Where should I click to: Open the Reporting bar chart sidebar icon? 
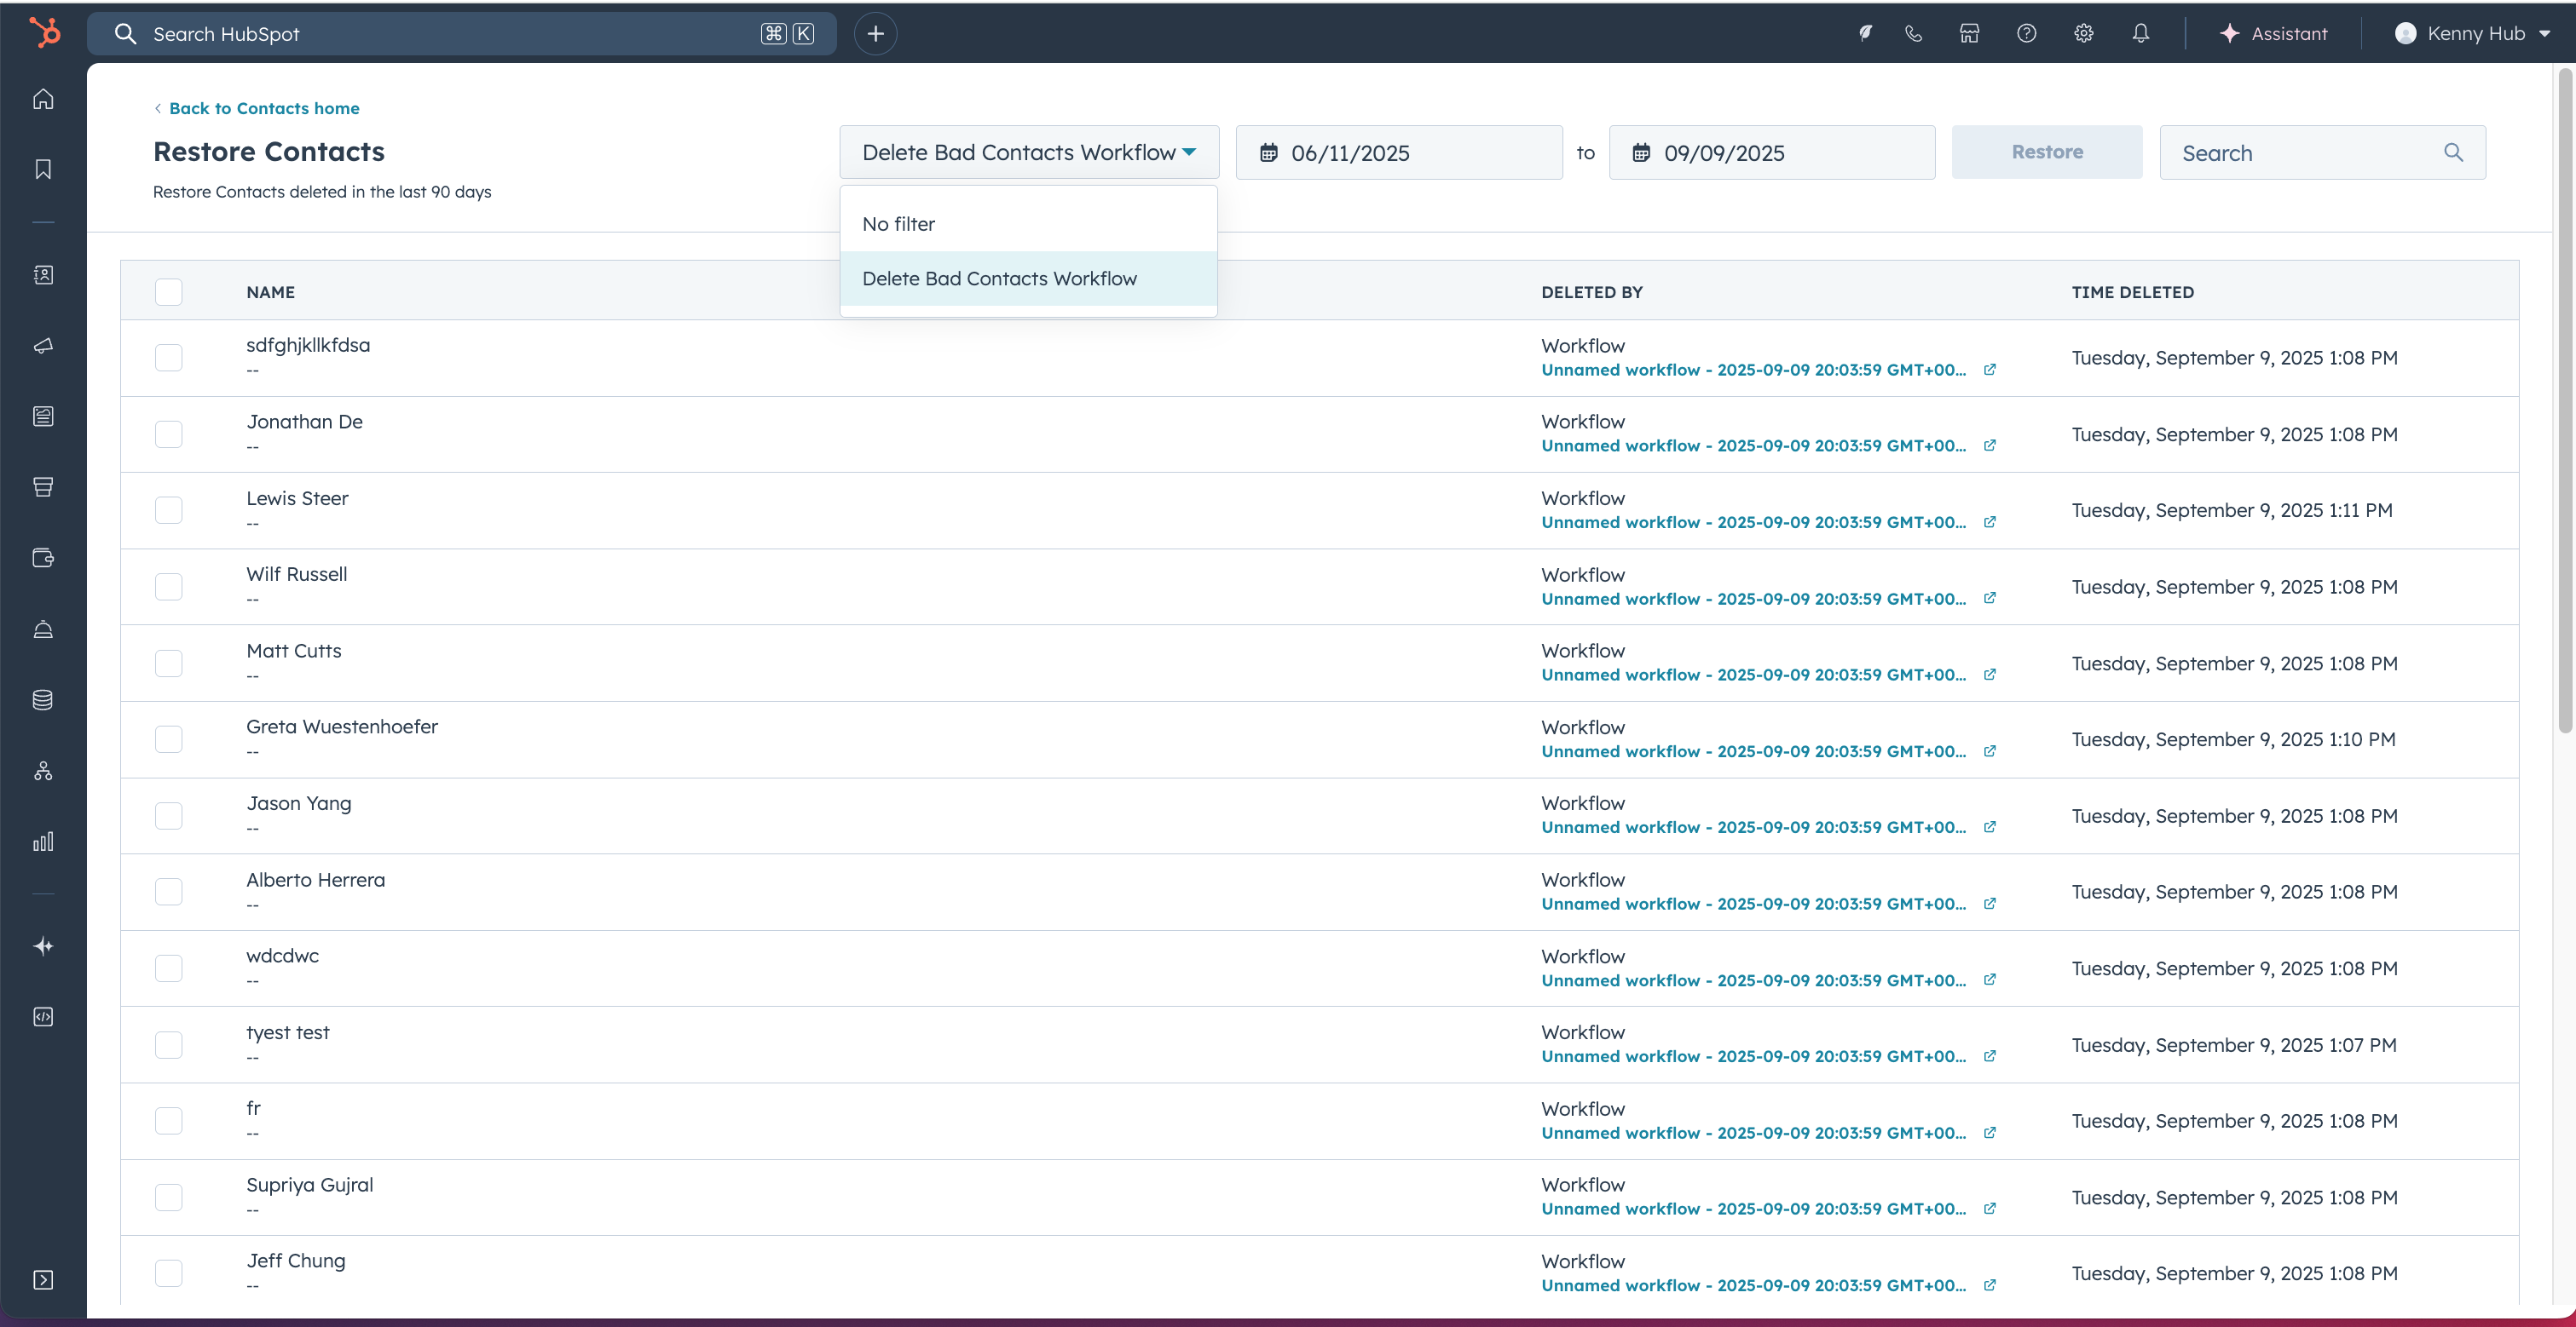(x=43, y=842)
